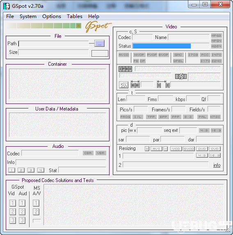Screen dimensions: 233x235
Task: Click GSpot Vid test button 3
Action: pos(13,220)
